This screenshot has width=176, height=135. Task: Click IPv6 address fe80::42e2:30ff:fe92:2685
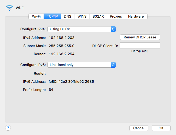[71, 81]
